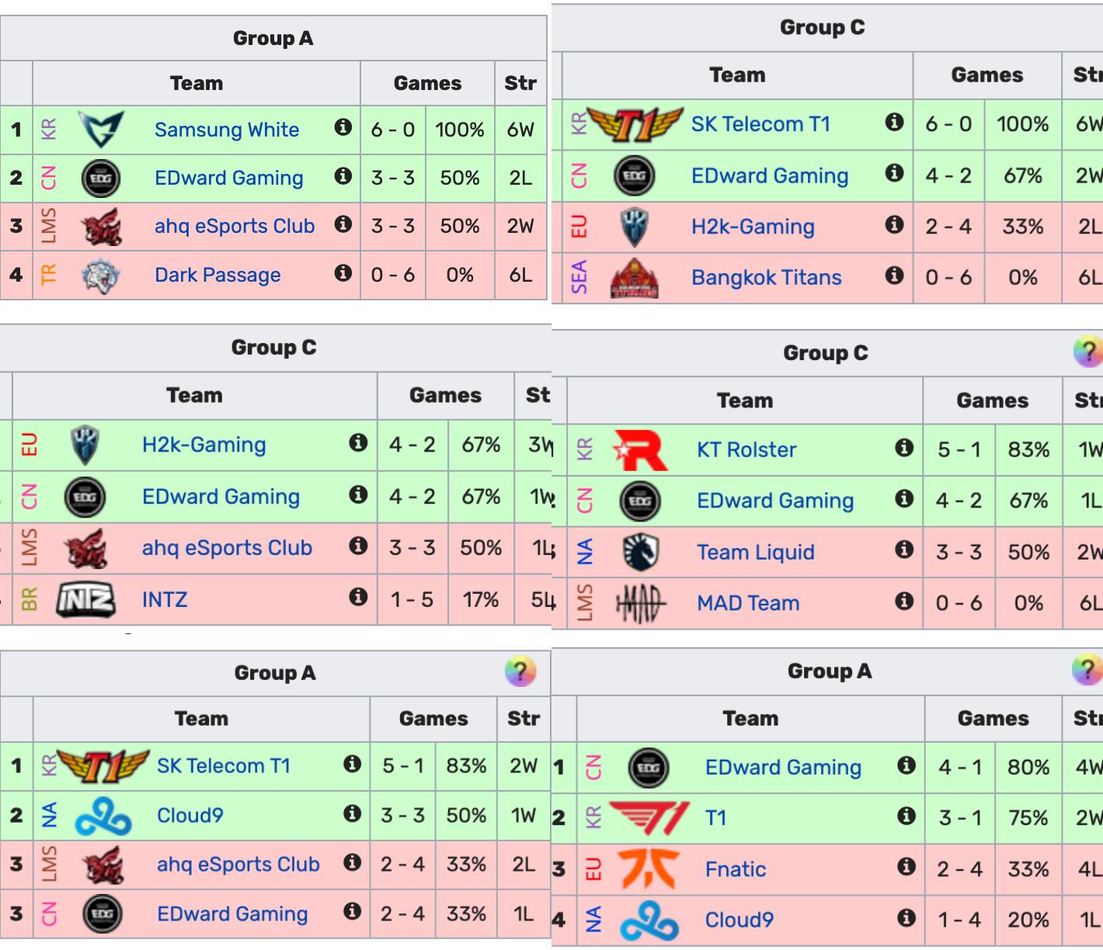Select the Group A header tab
Screen dimensions: 1103x950
point(273,37)
